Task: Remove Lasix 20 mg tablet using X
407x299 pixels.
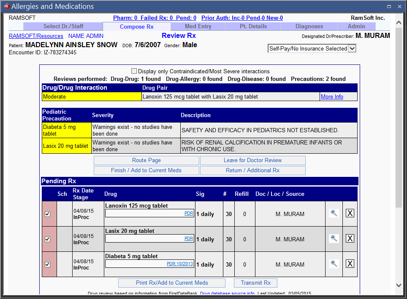Action: point(350,239)
